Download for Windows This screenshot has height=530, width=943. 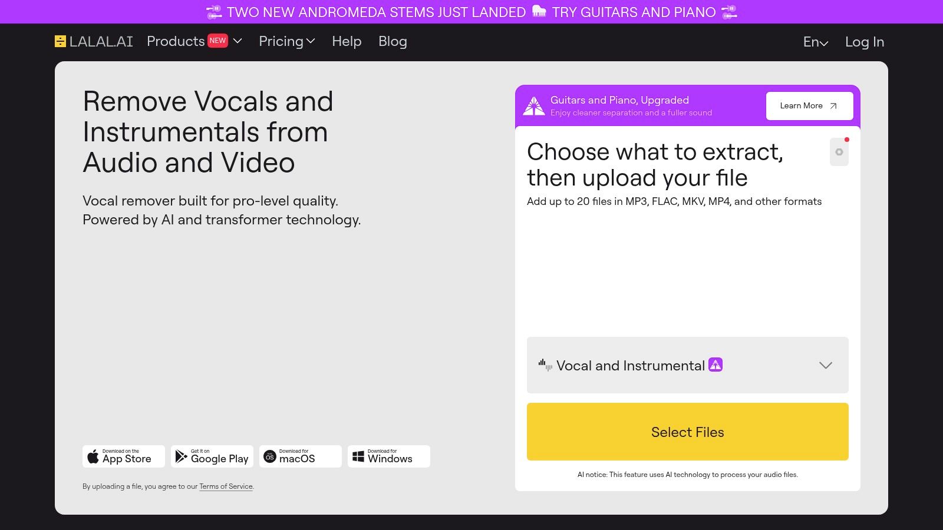[389, 456]
